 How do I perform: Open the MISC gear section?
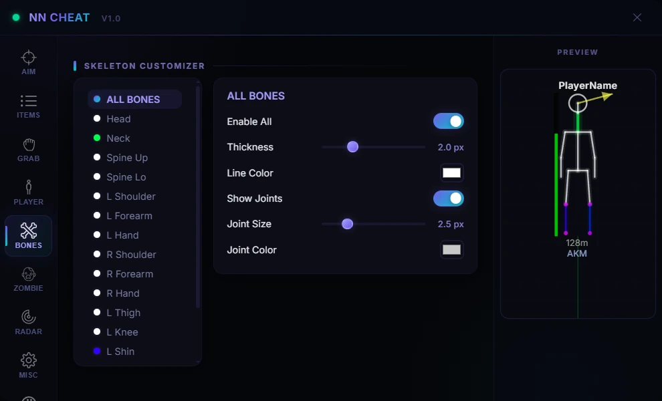point(28,366)
